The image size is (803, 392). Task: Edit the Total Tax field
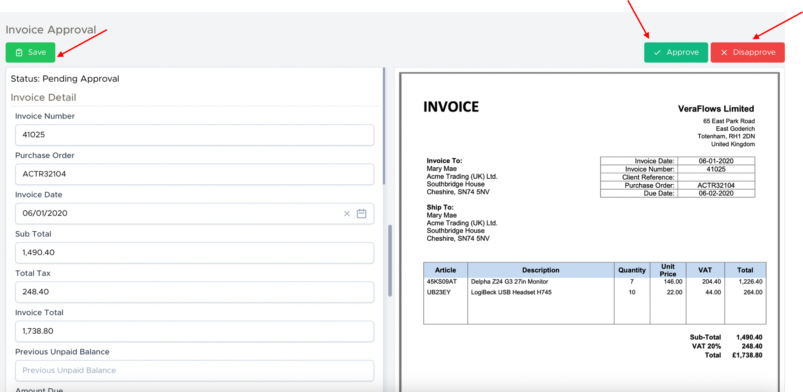(194, 292)
